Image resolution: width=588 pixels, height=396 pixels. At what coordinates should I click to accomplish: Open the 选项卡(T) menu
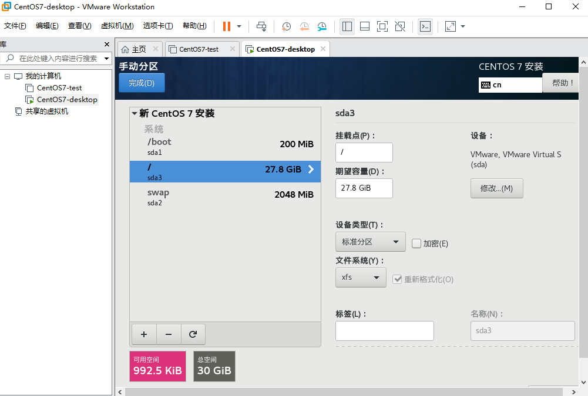[158, 26]
